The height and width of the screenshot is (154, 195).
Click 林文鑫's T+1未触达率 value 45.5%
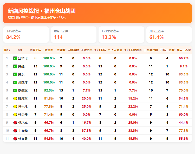tap(133, 139)
